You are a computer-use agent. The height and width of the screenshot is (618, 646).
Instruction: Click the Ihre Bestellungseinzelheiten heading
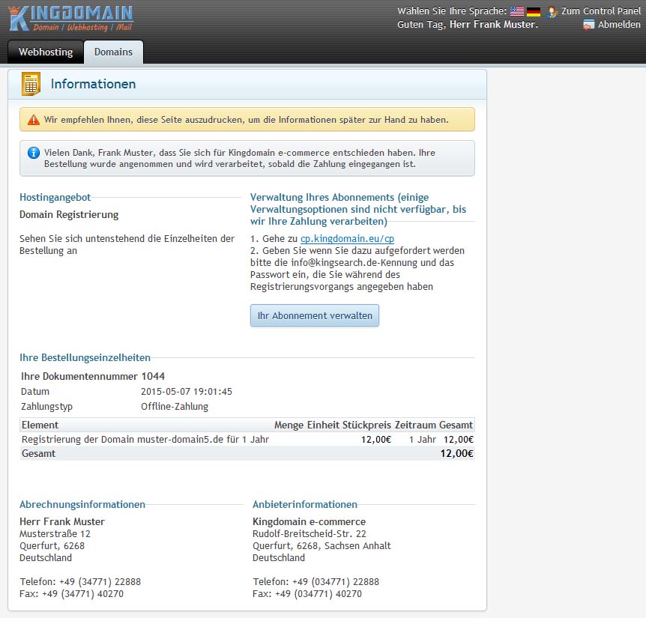click(x=85, y=357)
